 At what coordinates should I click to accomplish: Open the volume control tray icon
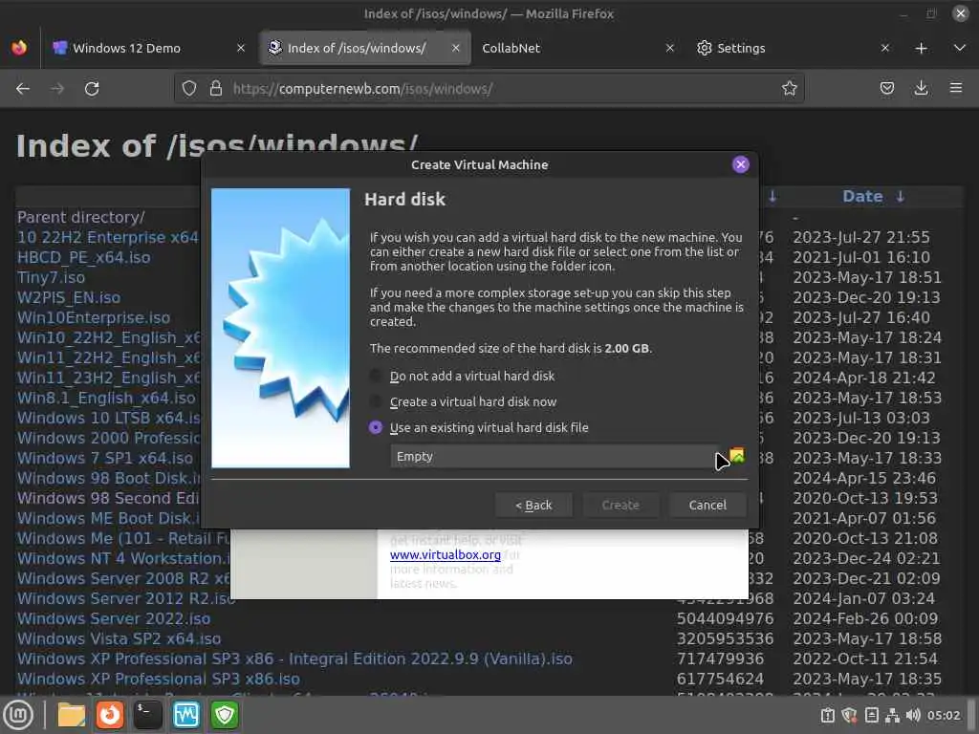[913, 715]
